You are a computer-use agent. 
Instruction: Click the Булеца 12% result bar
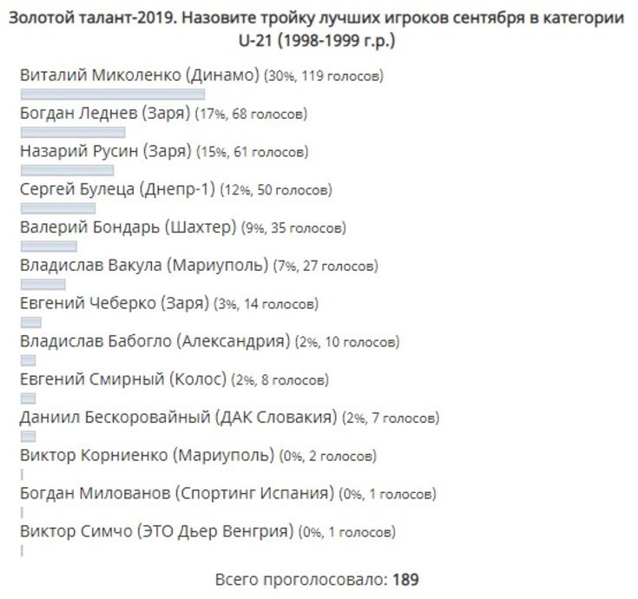click(x=58, y=208)
